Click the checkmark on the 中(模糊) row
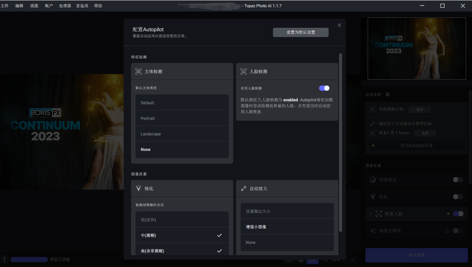 (x=219, y=235)
